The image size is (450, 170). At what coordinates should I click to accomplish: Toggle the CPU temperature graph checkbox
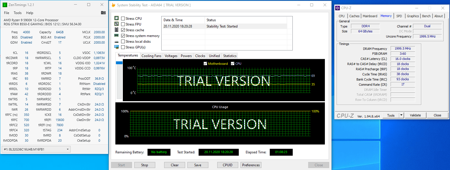[232, 64]
